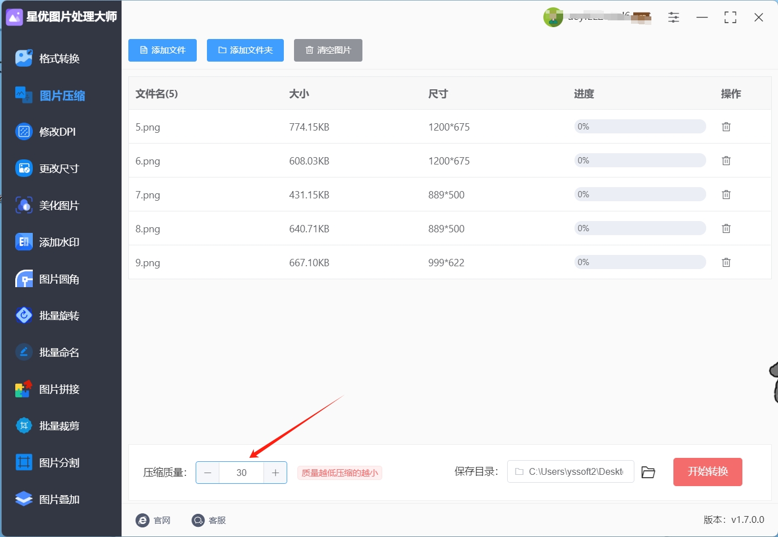778x537 pixels.
Task: Click the 608.03KB size cell
Action: coord(309,161)
